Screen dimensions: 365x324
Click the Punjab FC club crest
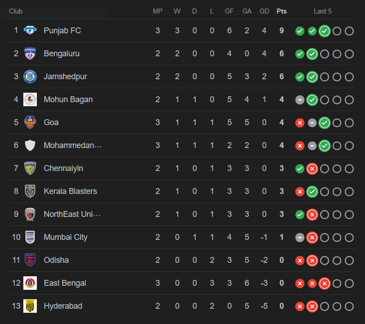pyautogui.click(x=30, y=31)
